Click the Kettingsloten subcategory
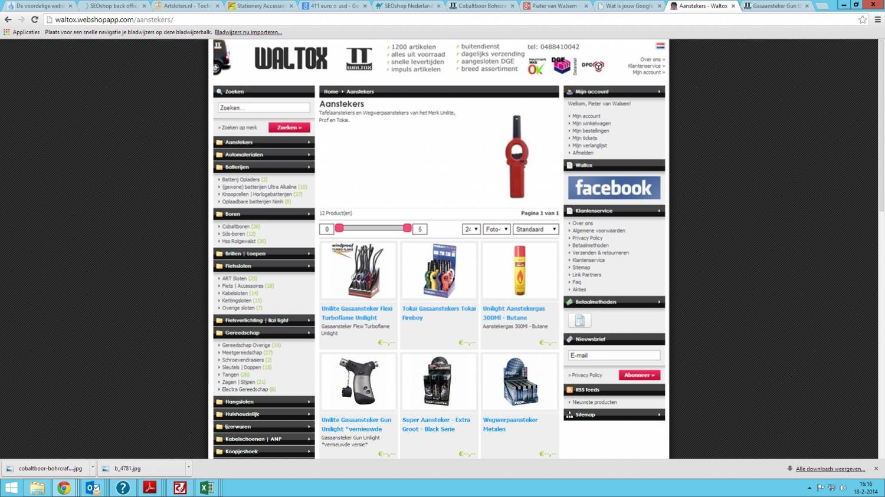The image size is (885, 497). point(237,301)
